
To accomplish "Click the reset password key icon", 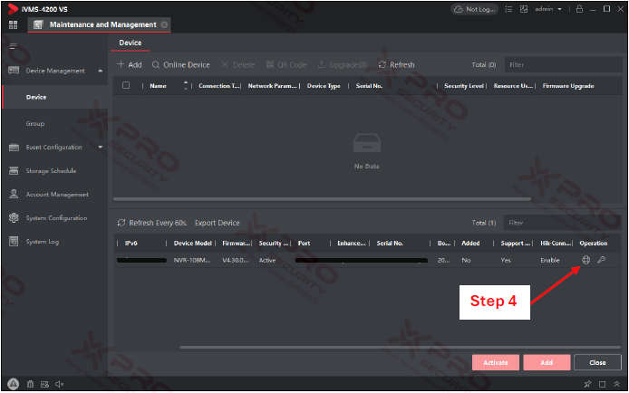I will coord(601,260).
